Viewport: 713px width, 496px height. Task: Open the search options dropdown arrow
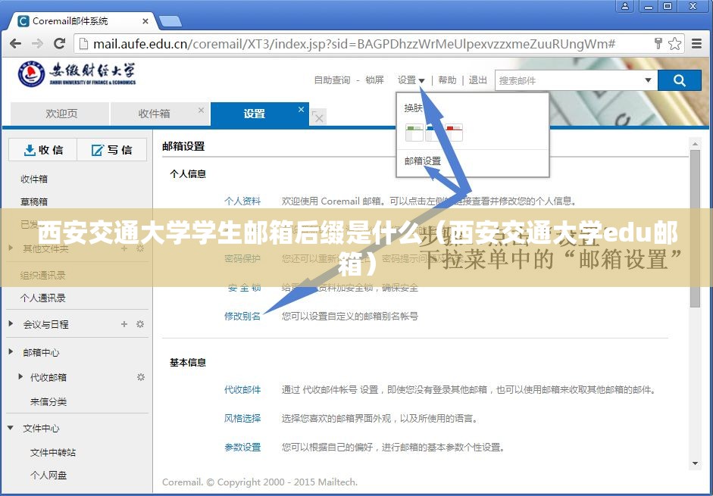click(648, 80)
